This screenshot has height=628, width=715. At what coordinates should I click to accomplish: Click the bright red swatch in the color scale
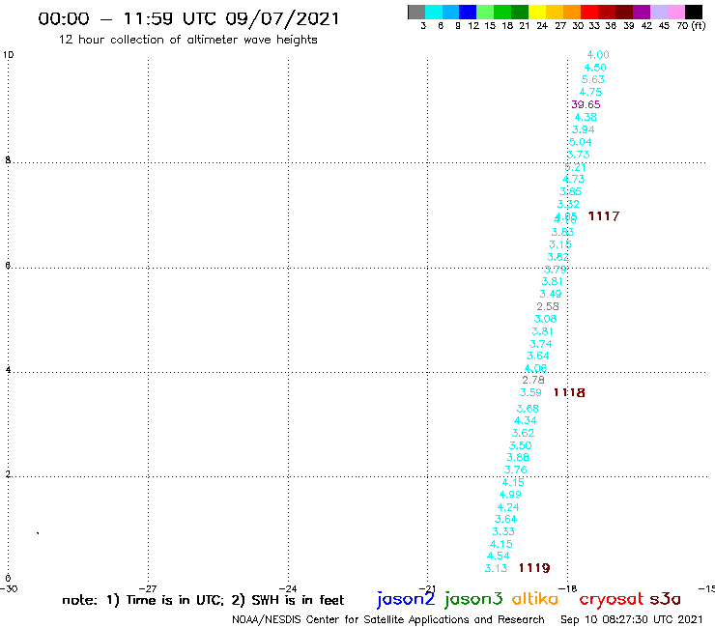589,12
